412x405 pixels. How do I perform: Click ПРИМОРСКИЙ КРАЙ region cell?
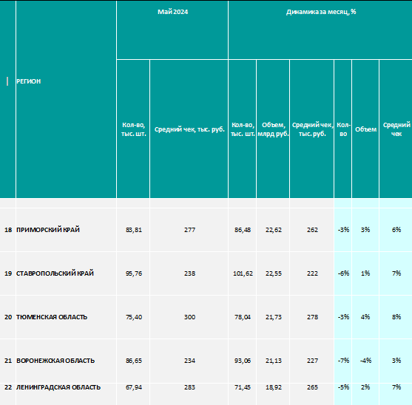66,230
